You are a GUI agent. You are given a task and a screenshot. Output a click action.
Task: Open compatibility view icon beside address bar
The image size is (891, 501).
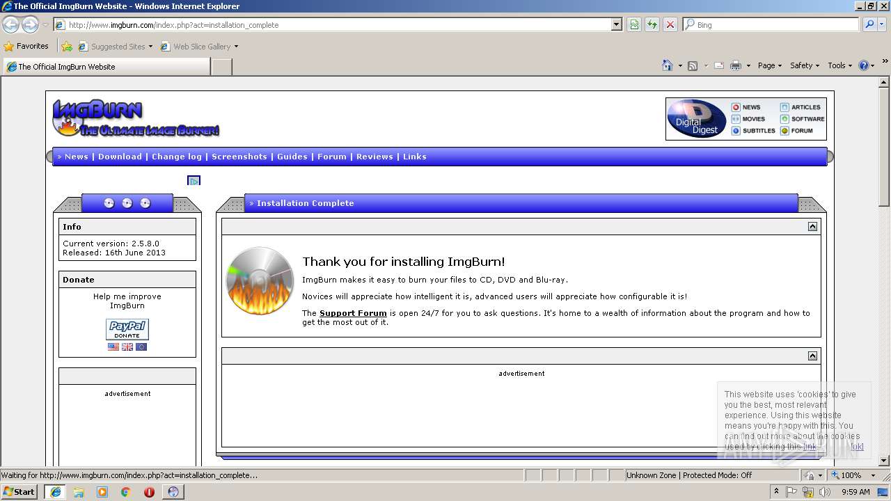[x=634, y=24]
